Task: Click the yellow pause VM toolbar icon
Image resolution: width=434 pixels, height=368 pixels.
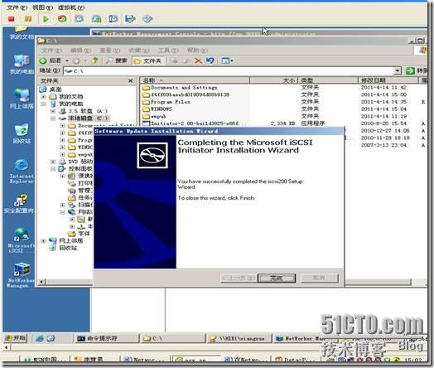Action: pos(28,19)
